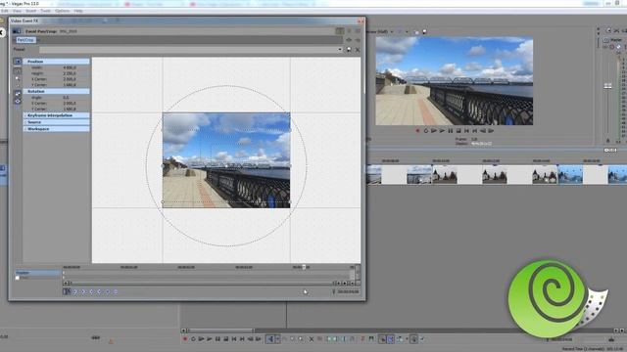Image resolution: width=627 pixels, height=352 pixels.
Task: Click the Delete X icon in main toolbar
Action: click(x=312, y=339)
